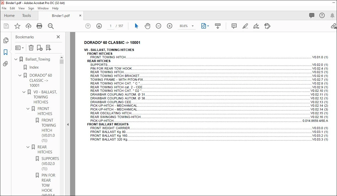Open the View menu
The height and width of the screenshot is (196, 337).
click(x=22, y=8)
